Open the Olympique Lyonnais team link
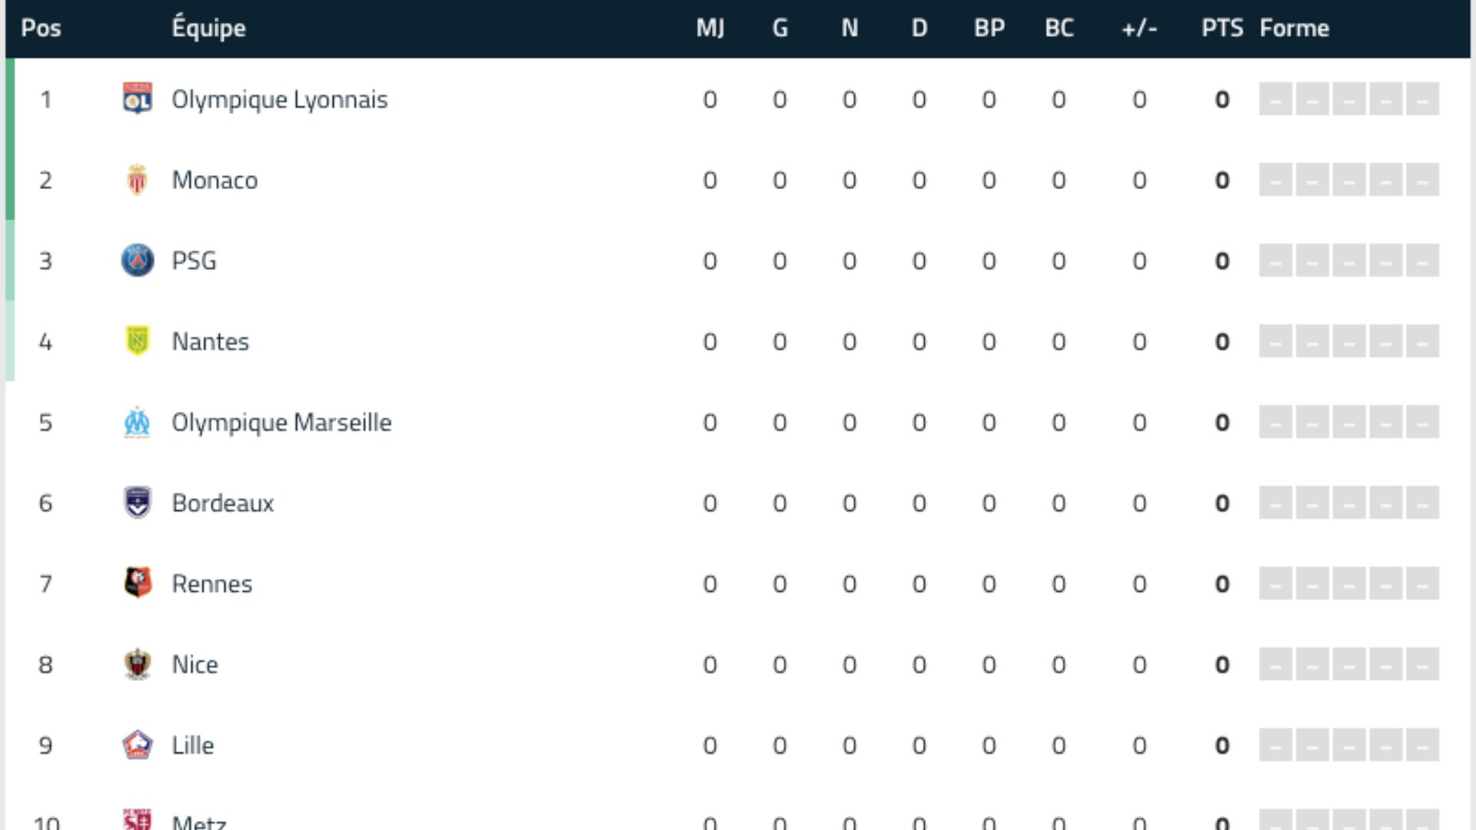This screenshot has height=830, width=1476. click(279, 100)
